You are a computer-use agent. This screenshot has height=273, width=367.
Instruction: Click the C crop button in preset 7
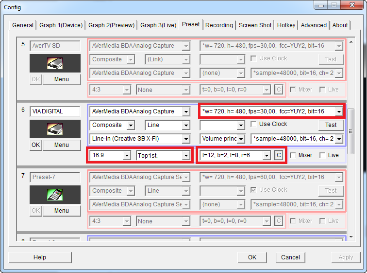(x=279, y=221)
